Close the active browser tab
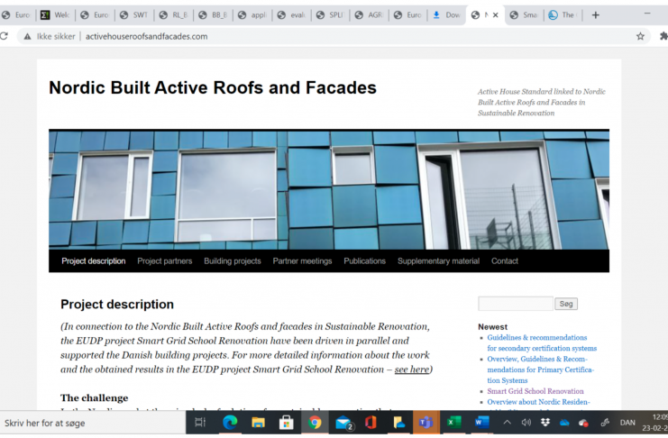 (496, 15)
